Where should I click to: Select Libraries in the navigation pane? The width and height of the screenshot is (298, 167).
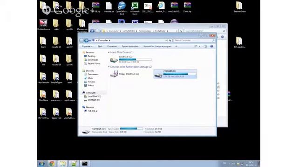pos(90,71)
